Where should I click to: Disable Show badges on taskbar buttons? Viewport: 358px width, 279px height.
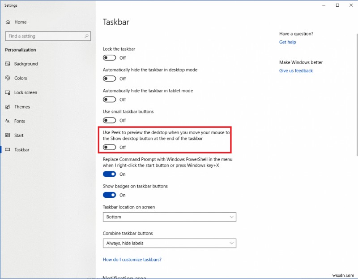click(109, 195)
